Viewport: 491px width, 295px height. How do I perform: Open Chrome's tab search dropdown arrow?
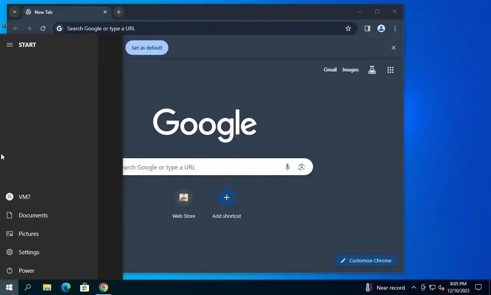(x=14, y=12)
